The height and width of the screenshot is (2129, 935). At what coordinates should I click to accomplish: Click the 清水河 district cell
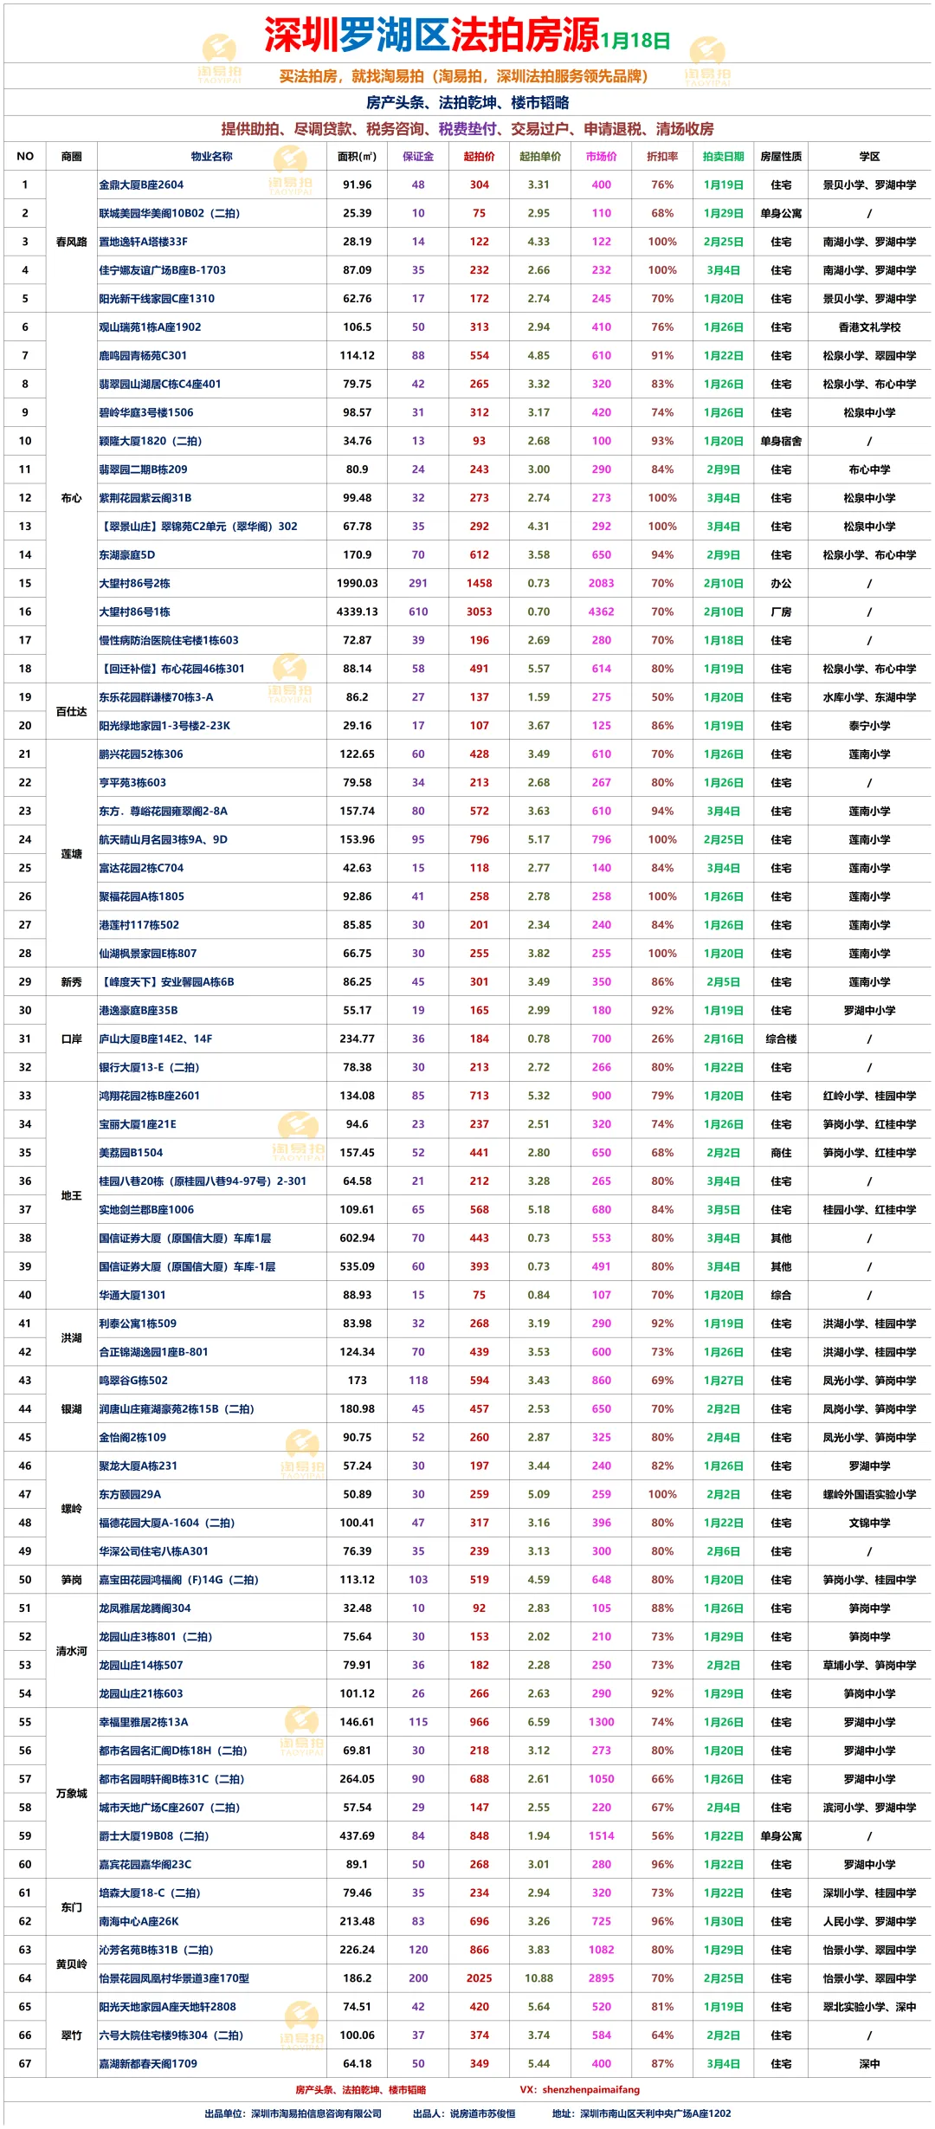(72, 1651)
